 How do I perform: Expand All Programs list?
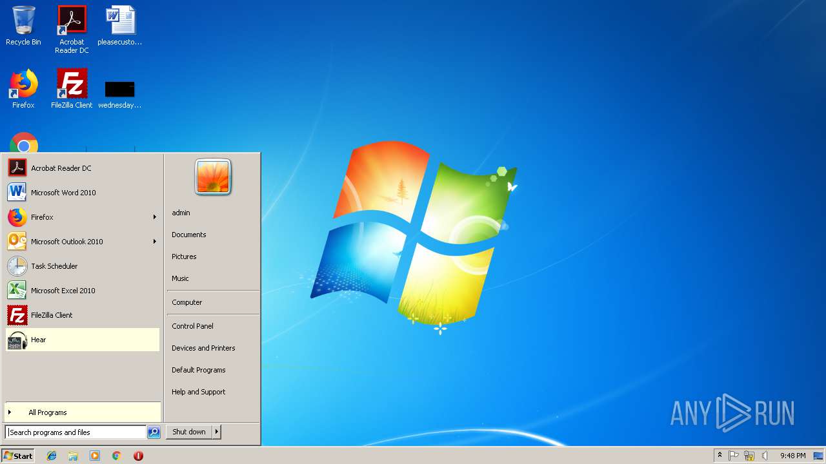pyautogui.click(x=82, y=412)
